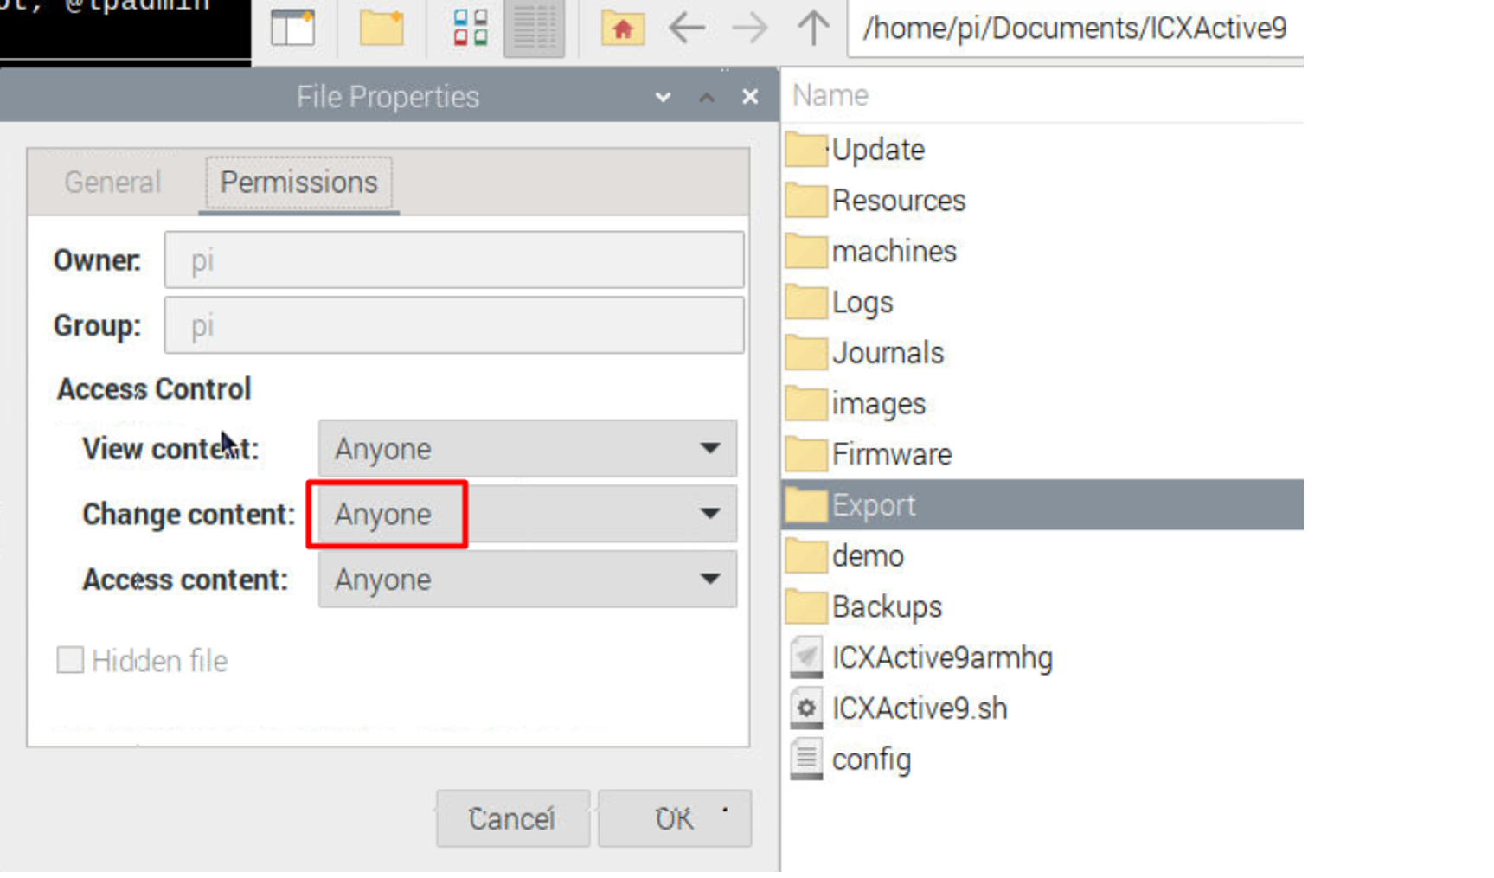Select the ICXActive9.sh file name
This screenshot has height=878, width=1494.
tap(920, 708)
